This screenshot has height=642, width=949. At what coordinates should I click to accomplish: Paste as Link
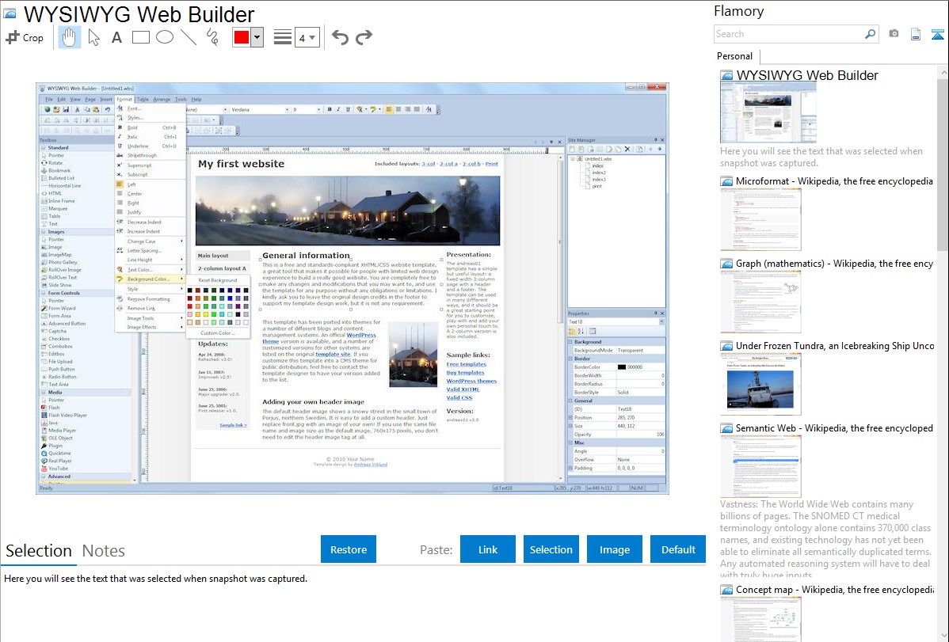point(488,549)
